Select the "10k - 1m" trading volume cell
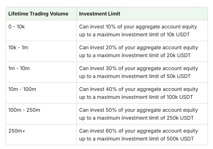The width and height of the screenshot is (213, 149). 18,47
